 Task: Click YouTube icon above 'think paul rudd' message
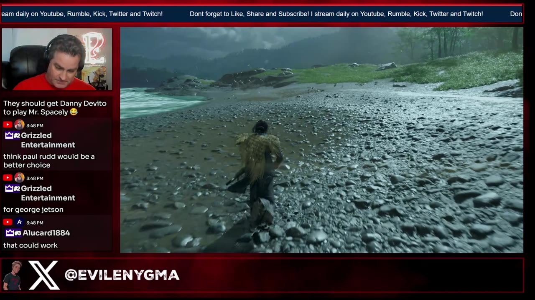(8, 125)
